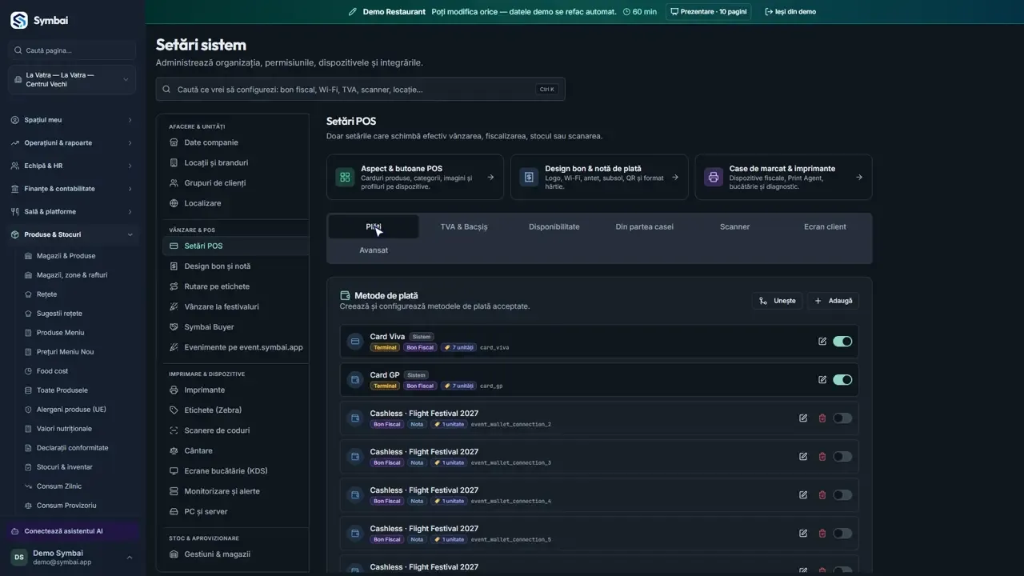This screenshot has height=576, width=1024.
Task: Expand Operațiuni & rapoarte section
Action: click(72, 143)
